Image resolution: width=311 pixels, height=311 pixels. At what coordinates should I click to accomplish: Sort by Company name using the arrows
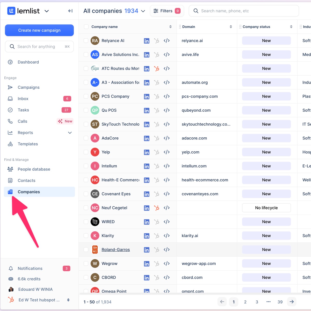pos(170,26)
